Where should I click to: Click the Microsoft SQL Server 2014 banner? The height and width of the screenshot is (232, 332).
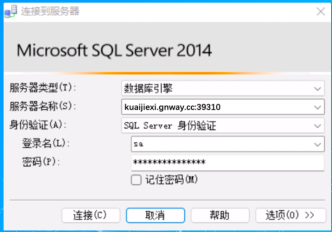(x=114, y=51)
